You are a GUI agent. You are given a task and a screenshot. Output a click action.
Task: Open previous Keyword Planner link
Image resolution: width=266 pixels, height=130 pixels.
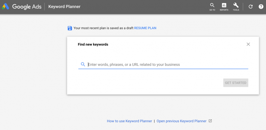click(181, 121)
